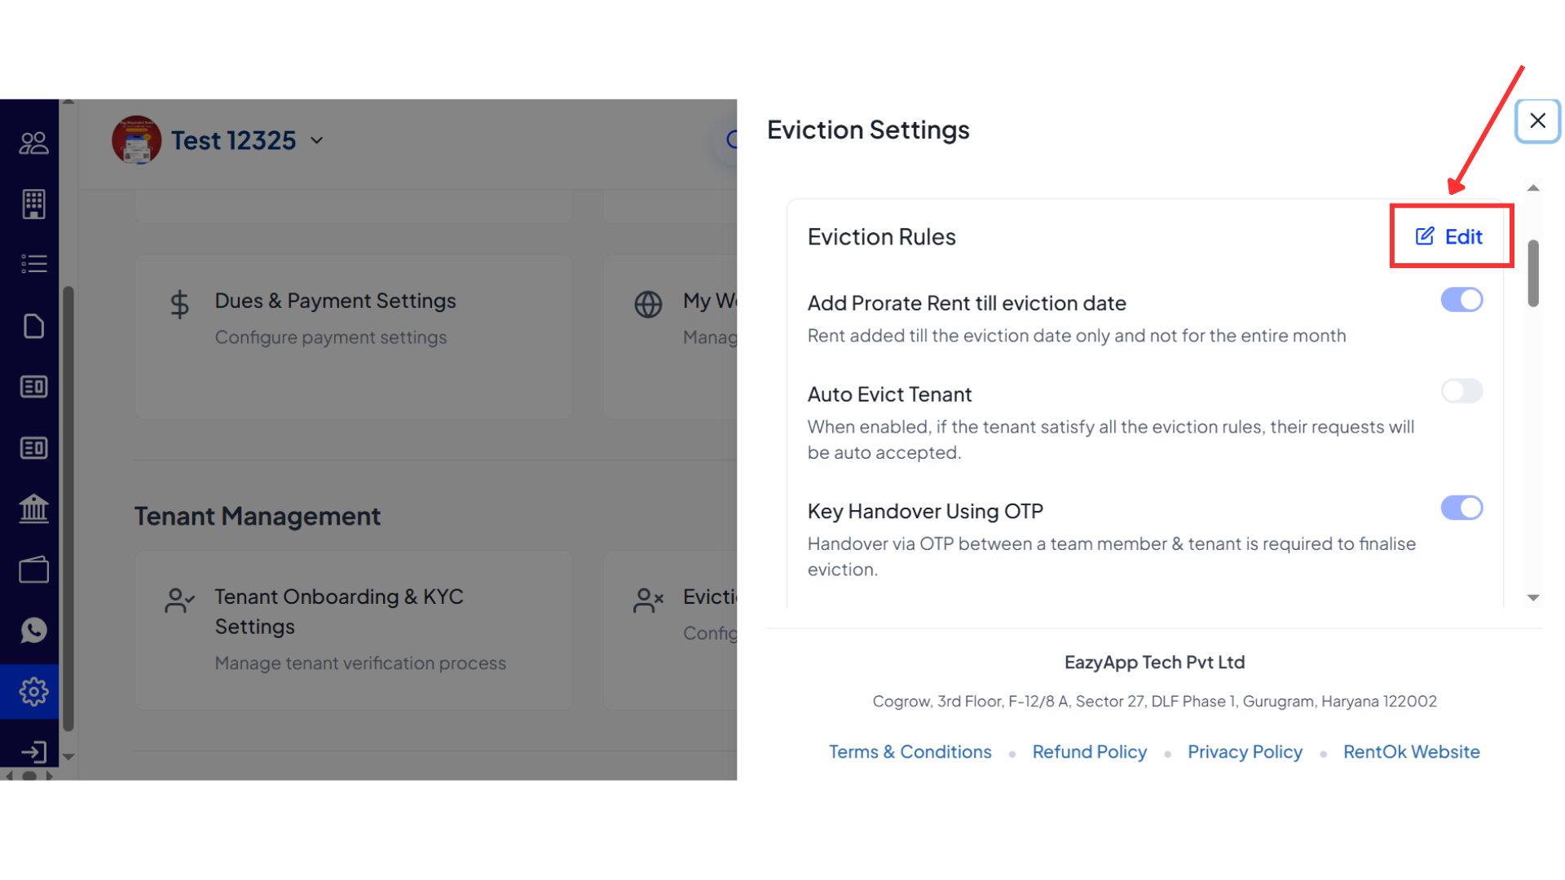Toggle Add Prorate Rent till eviction date
1565x880 pixels.
(x=1461, y=300)
